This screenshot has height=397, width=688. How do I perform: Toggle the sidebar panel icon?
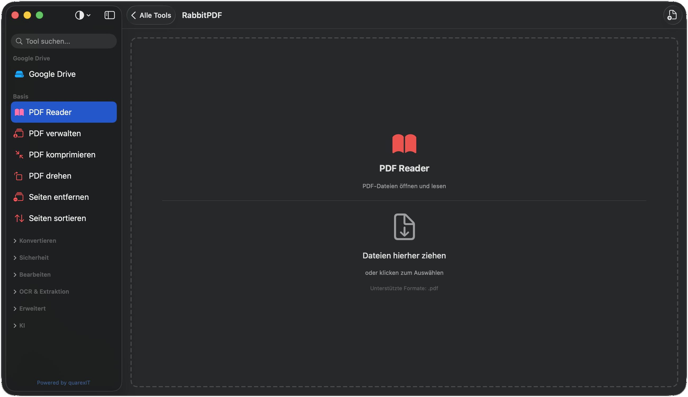click(x=109, y=15)
